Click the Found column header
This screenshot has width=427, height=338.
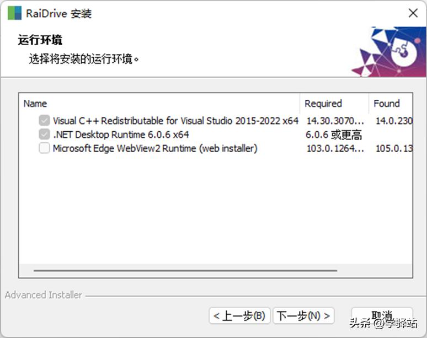tap(391, 104)
